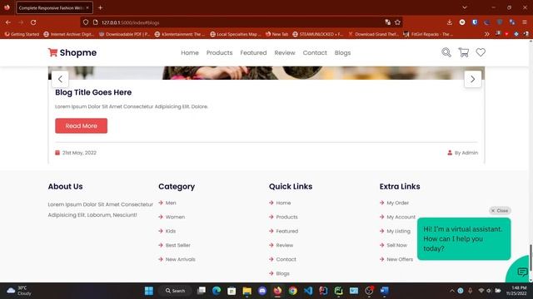Go to previous blog slide arrow
Screen dimensions: 533x299
click(x=60, y=80)
